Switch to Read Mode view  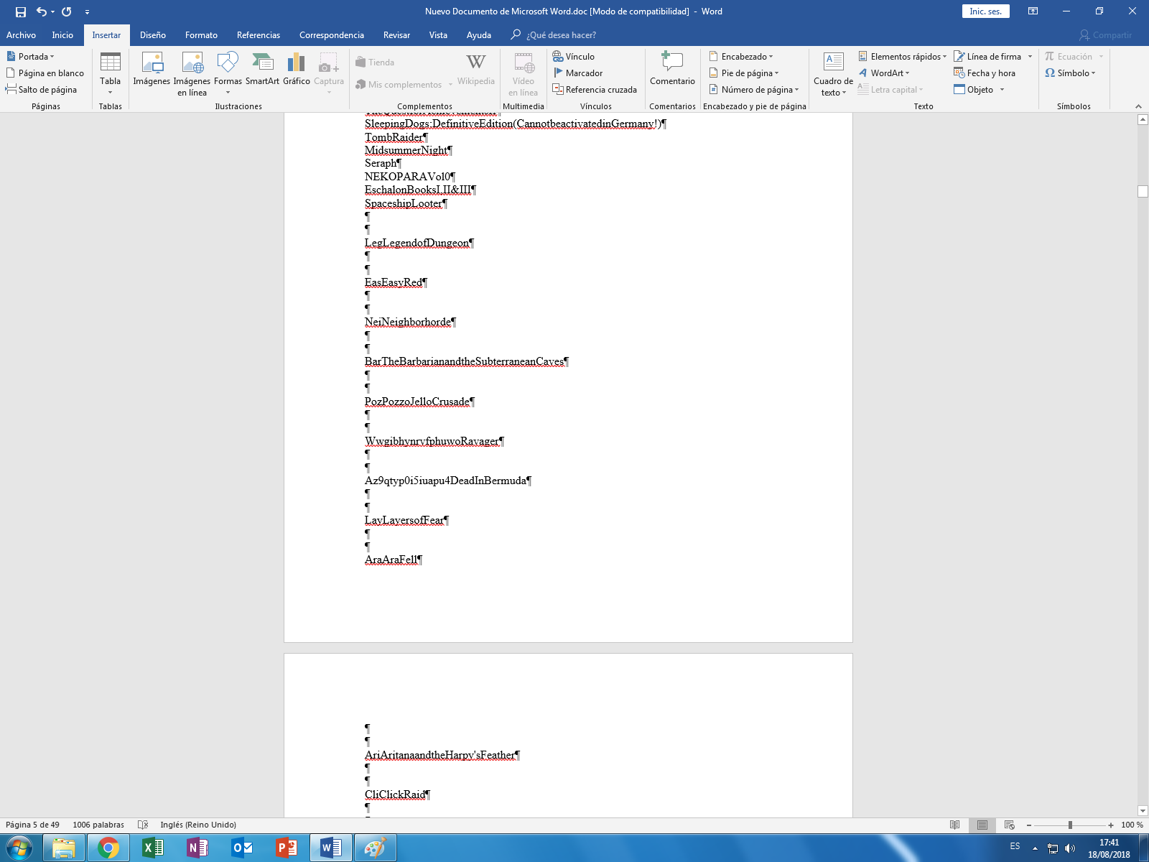click(x=954, y=825)
